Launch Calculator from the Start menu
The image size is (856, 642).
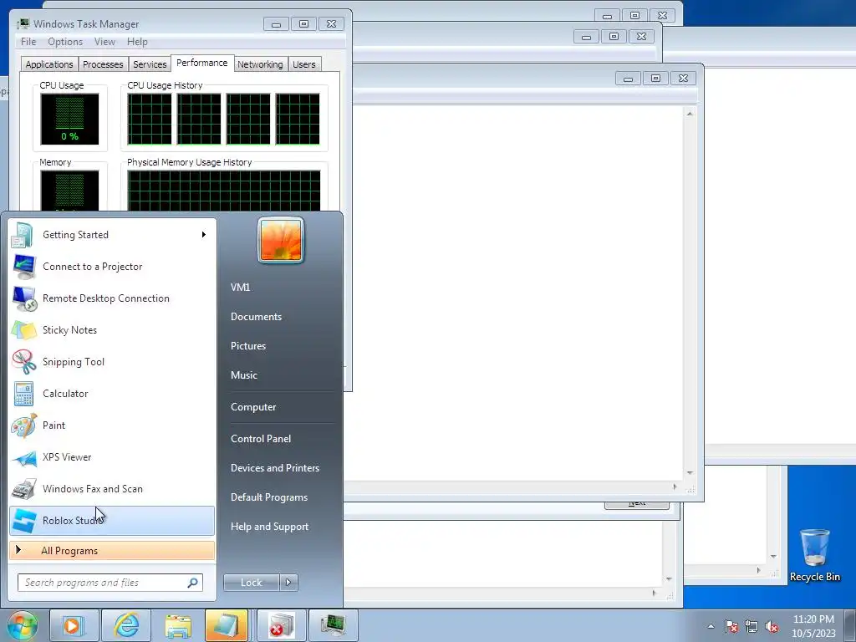[x=112, y=394]
